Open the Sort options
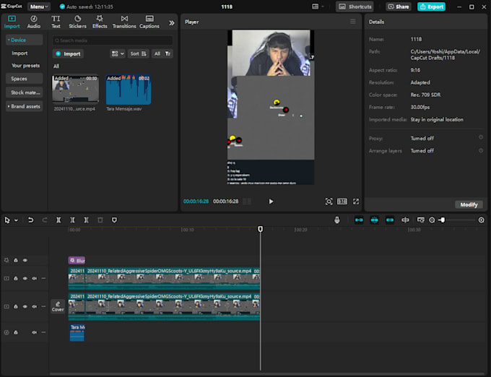Viewport: 491px width, 377px height. (138, 54)
